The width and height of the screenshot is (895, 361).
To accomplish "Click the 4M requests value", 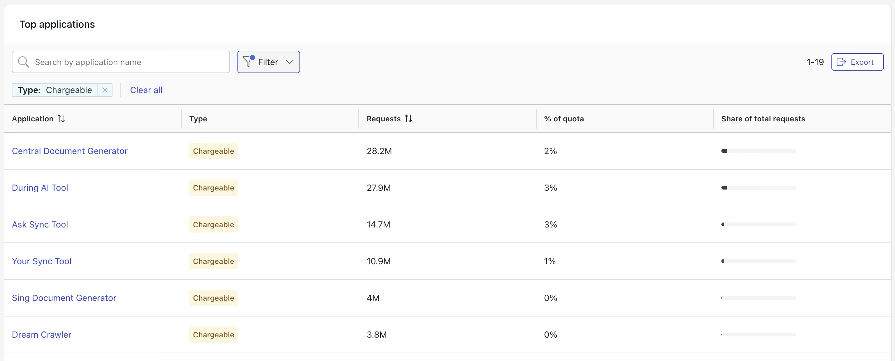I will coord(373,298).
